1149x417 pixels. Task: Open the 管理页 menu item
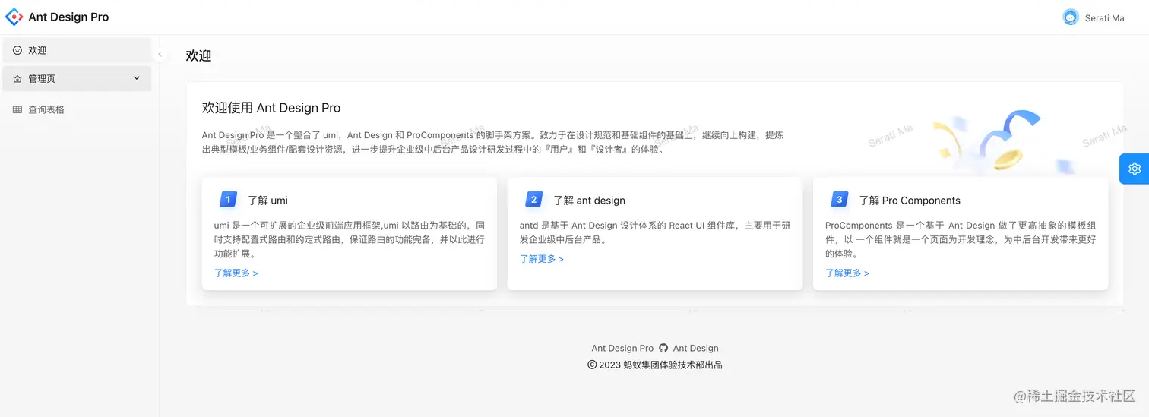[77, 78]
